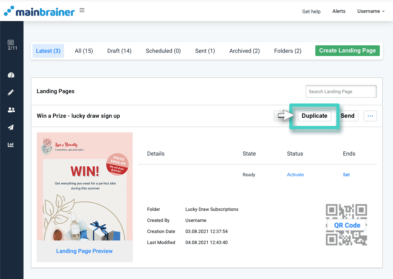Open the QR Code image
The width and height of the screenshot is (393, 279).
tap(347, 225)
